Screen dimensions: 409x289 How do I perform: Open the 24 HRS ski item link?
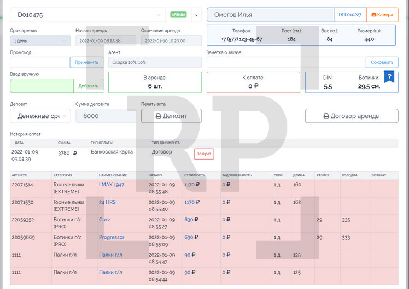107,202
